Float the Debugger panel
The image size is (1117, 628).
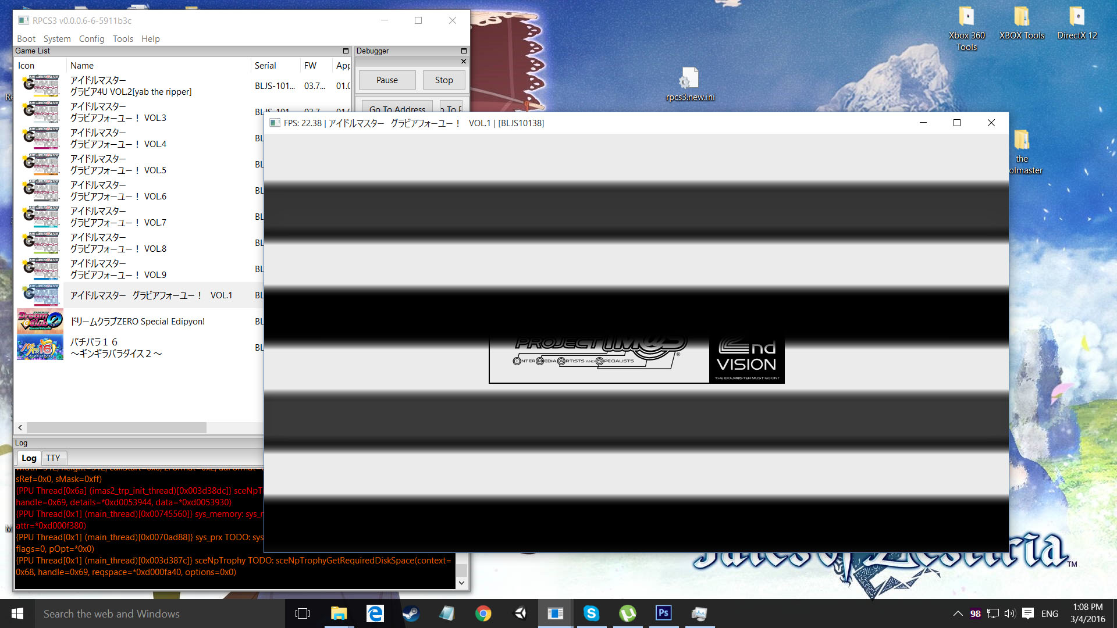click(x=464, y=51)
